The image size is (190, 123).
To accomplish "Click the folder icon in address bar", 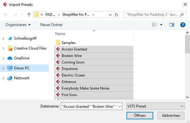I will 36,15.
